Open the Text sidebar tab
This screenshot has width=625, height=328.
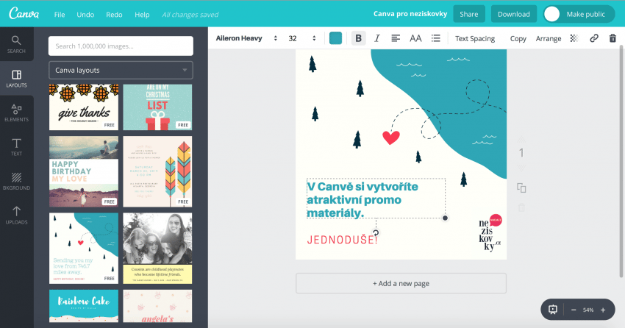[x=16, y=147]
